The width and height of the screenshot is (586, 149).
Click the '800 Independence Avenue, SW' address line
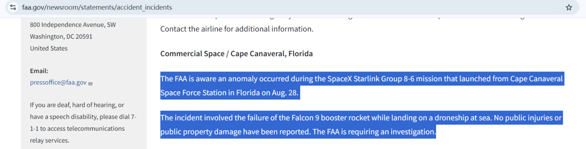tap(73, 25)
